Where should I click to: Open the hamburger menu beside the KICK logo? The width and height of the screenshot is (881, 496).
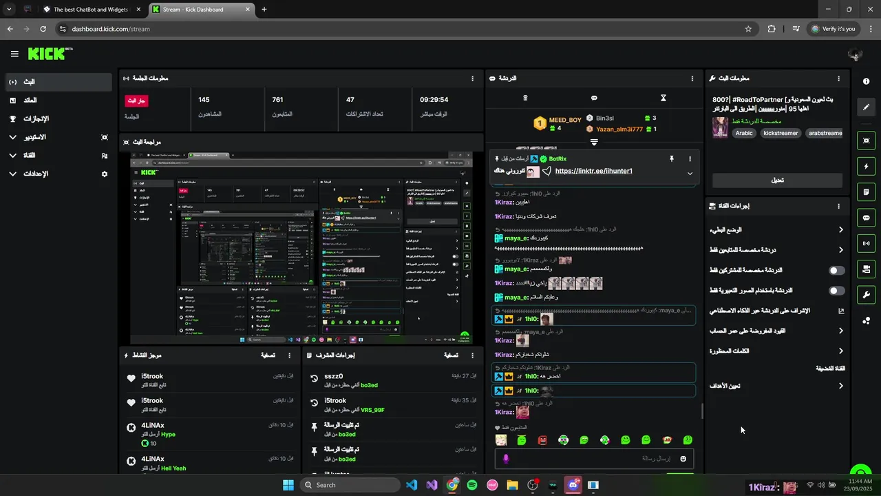pos(14,54)
